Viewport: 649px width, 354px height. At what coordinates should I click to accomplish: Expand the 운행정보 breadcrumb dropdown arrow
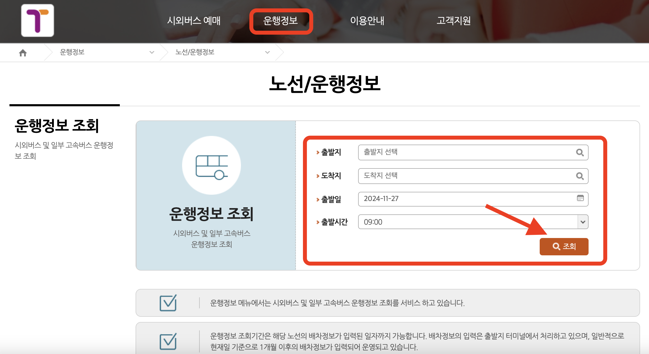click(152, 52)
